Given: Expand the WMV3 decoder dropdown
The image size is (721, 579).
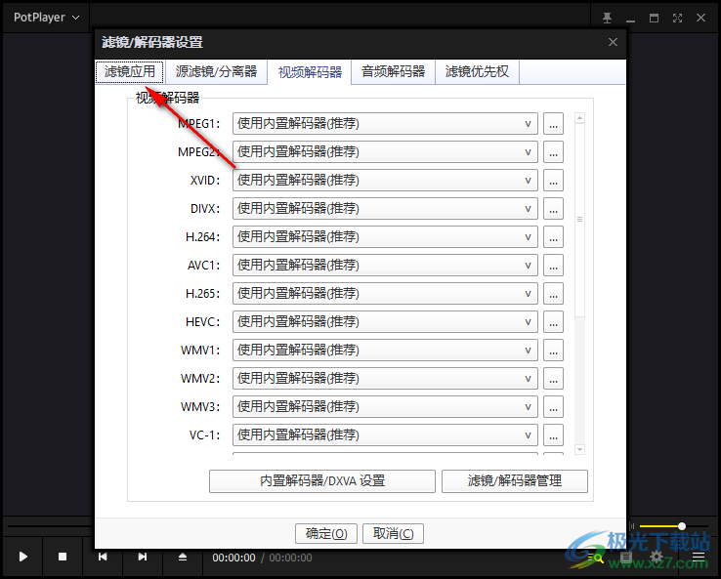Looking at the screenshot, I should click(385, 407).
